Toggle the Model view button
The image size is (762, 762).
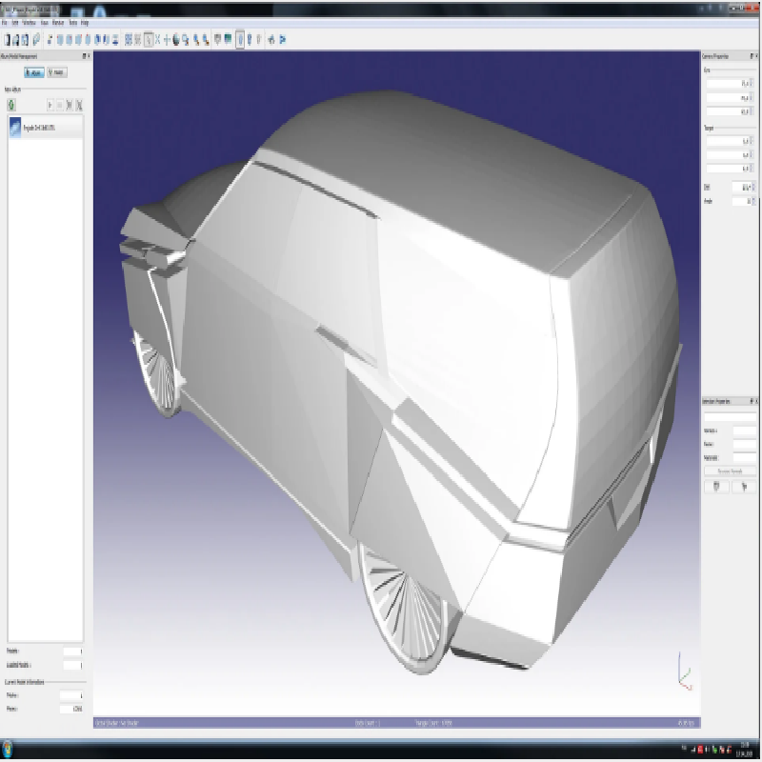56,72
